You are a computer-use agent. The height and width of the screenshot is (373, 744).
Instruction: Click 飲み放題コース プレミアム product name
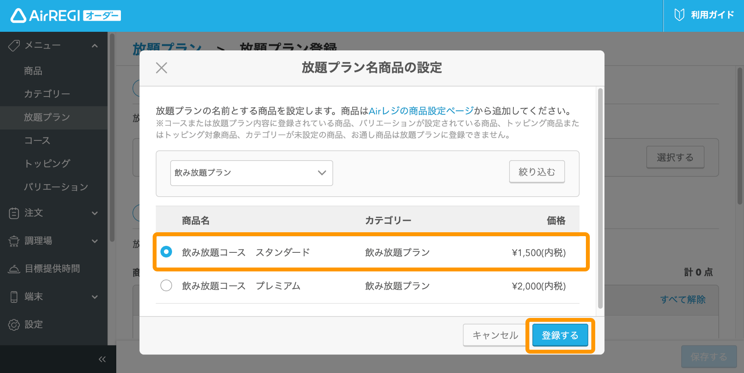tap(241, 286)
